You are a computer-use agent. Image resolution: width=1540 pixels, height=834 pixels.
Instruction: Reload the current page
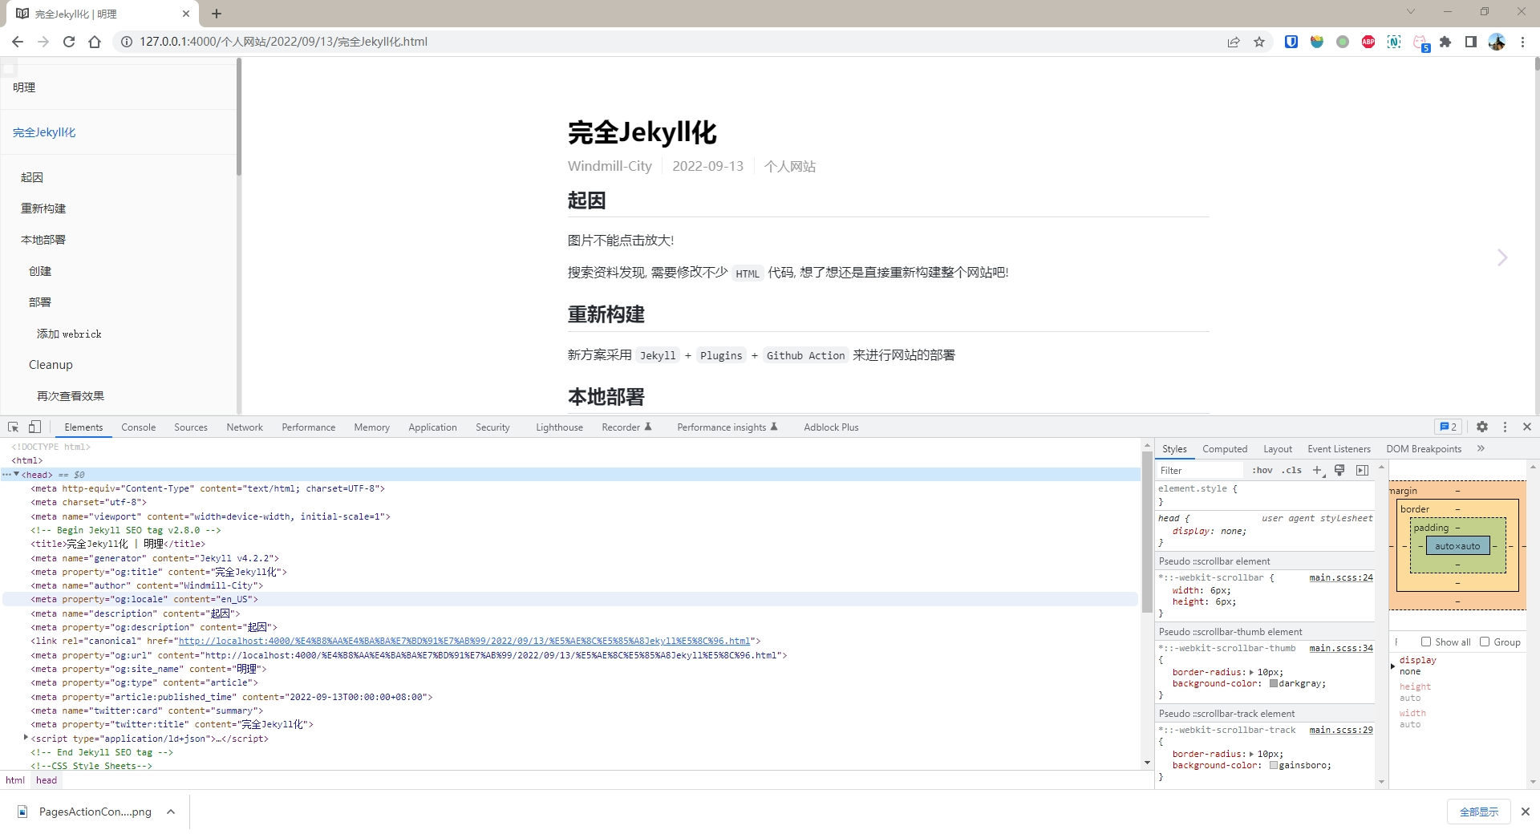click(x=69, y=42)
